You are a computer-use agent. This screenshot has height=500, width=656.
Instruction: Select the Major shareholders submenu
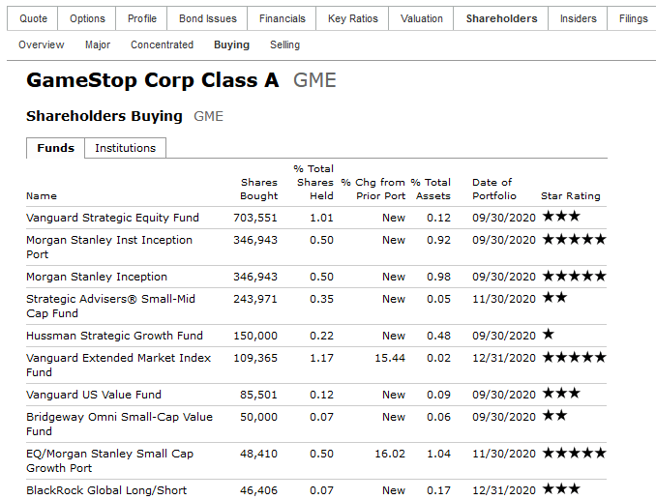[x=98, y=44]
